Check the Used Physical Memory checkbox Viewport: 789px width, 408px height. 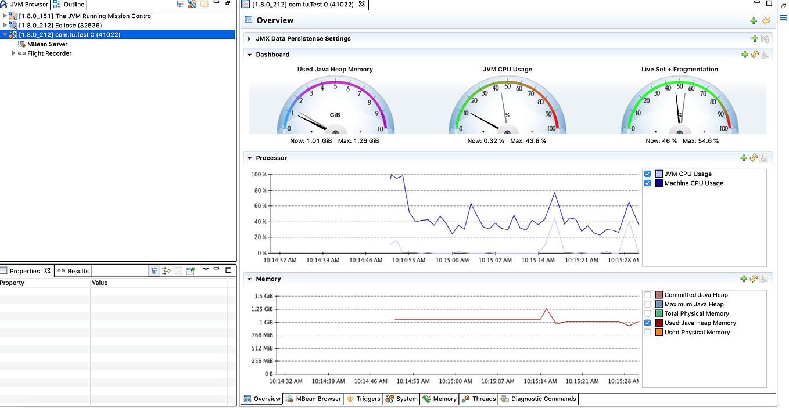pyautogui.click(x=648, y=332)
